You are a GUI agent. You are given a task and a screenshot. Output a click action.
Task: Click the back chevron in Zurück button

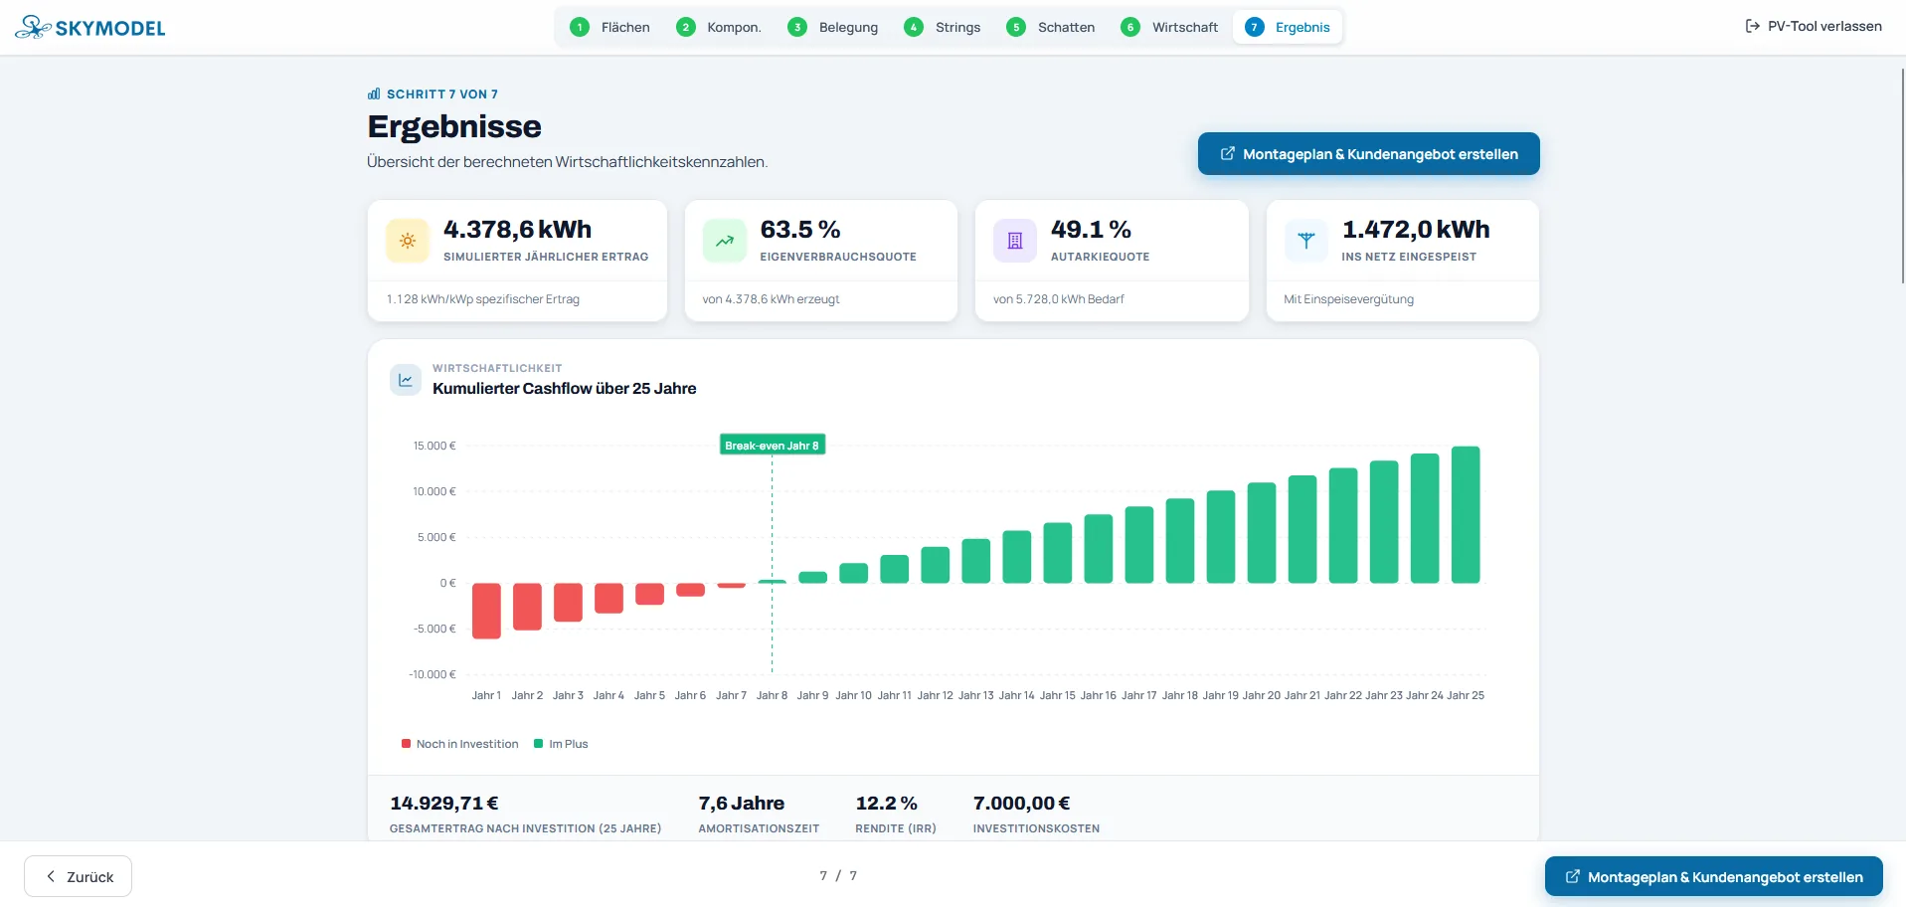coord(51,876)
